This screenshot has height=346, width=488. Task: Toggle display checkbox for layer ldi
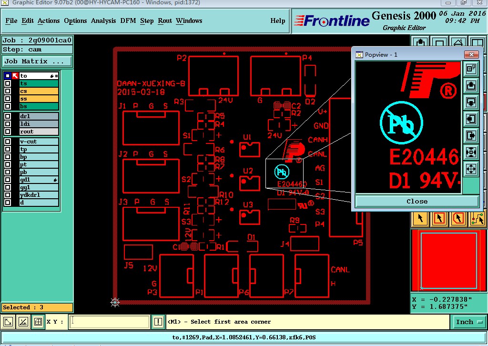click(x=8, y=124)
